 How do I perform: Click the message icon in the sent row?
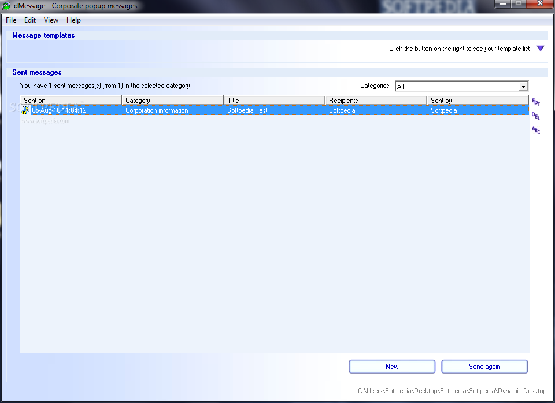tap(25, 110)
